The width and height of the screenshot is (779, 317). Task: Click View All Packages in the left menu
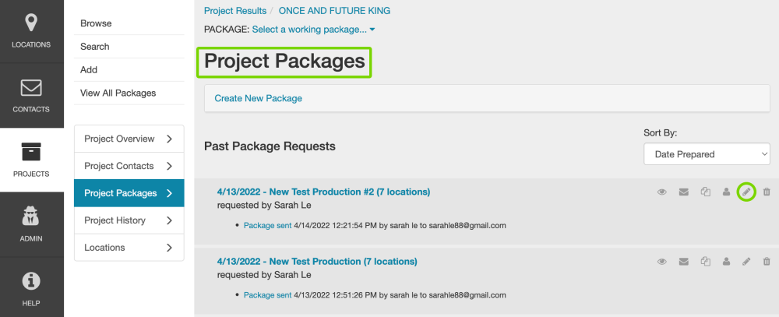118,93
